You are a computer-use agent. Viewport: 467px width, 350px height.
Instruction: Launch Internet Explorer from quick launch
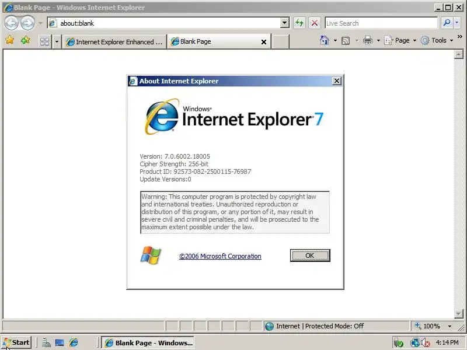coord(74,342)
